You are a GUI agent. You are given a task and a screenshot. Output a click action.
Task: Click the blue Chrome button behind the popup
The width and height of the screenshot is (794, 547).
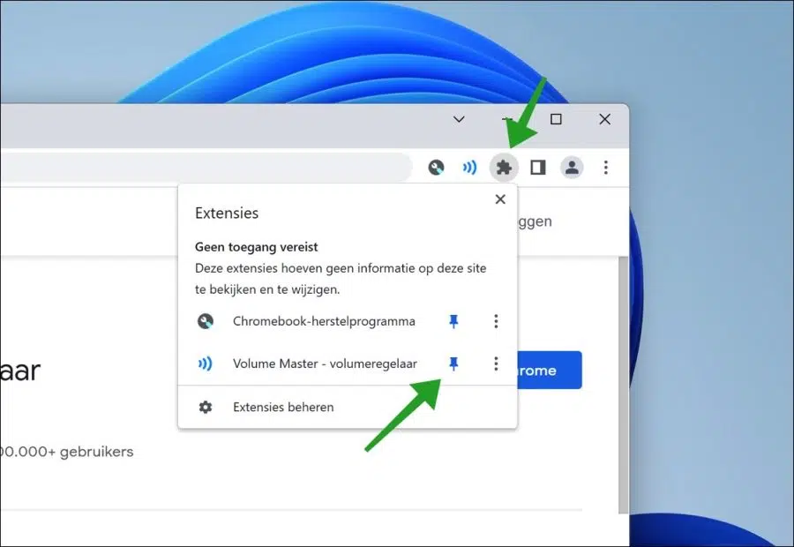pos(550,370)
